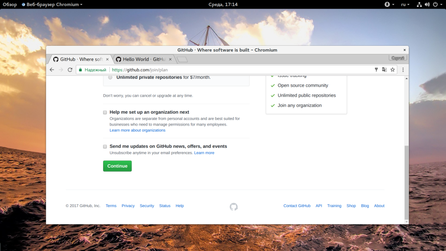Click the page's vertical scrollbar thumb

click(x=406, y=182)
